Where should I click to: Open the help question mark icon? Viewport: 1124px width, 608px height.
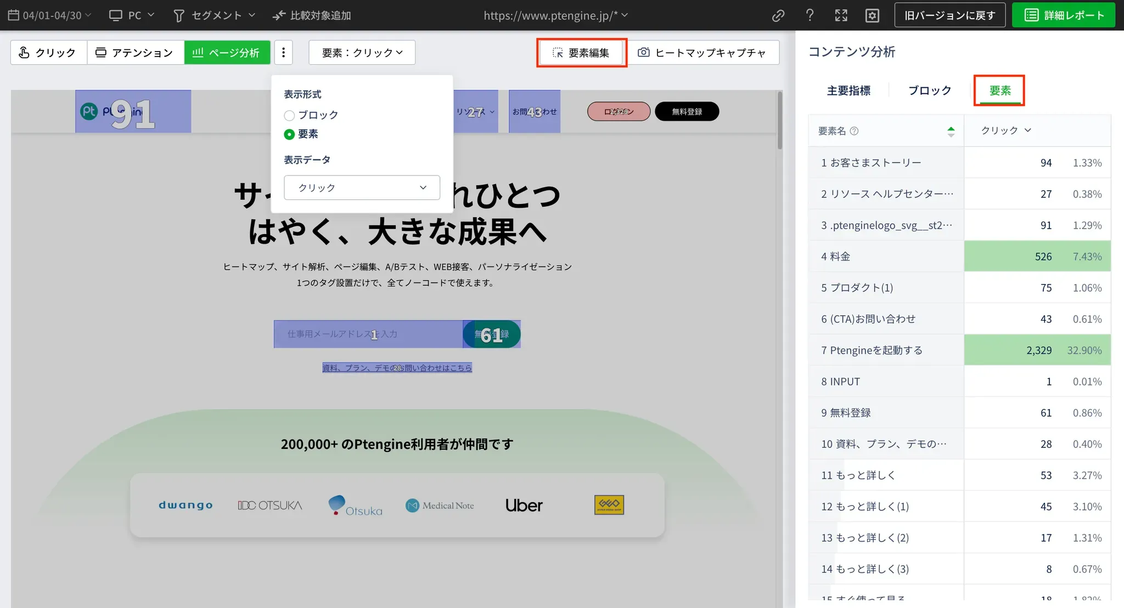click(x=810, y=15)
